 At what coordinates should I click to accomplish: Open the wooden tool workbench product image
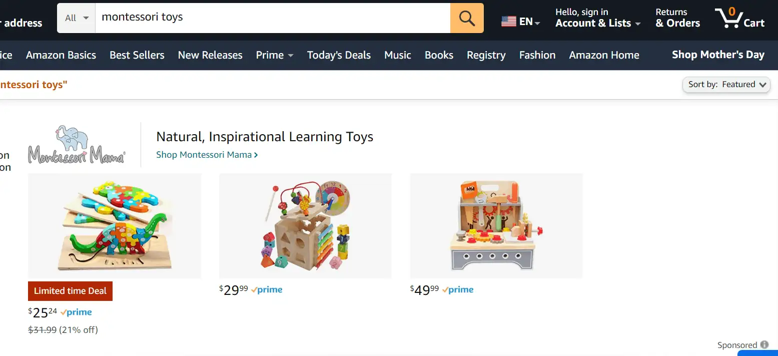496,226
